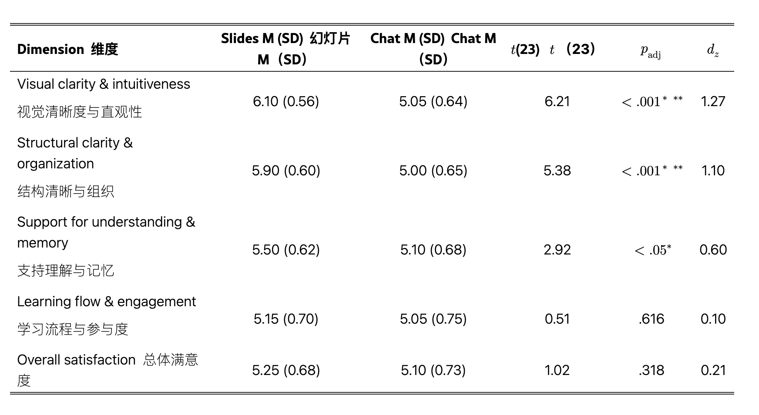This screenshot has width=759, height=415.
Task: Click the p value .318
Action: tap(652, 370)
